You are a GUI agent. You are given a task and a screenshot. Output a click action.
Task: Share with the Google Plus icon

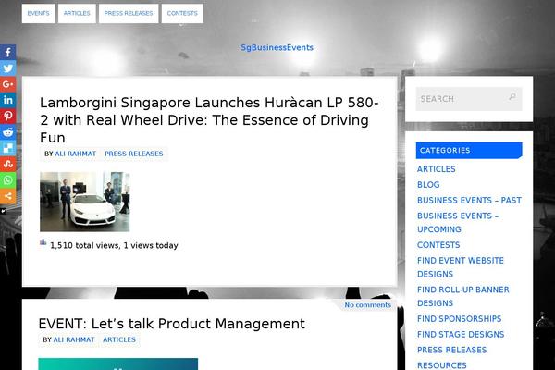(7, 84)
